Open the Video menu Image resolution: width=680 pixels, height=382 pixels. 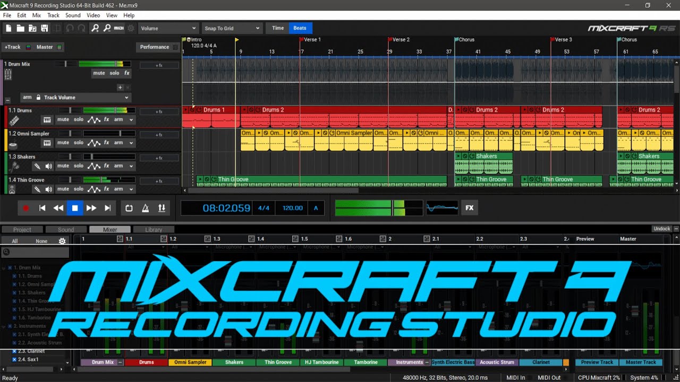click(x=93, y=15)
